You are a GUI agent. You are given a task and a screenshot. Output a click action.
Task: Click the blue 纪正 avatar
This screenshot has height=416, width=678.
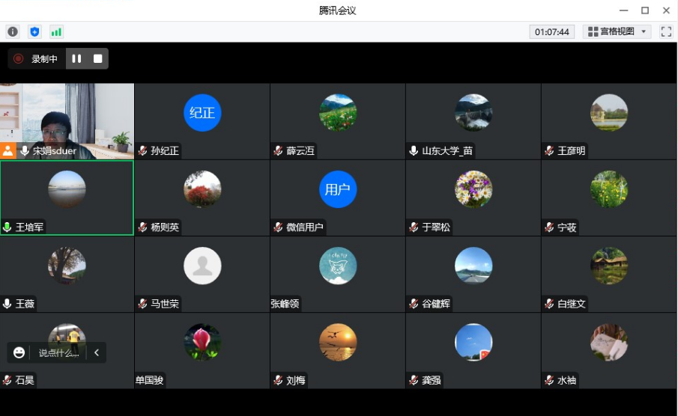coord(202,113)
